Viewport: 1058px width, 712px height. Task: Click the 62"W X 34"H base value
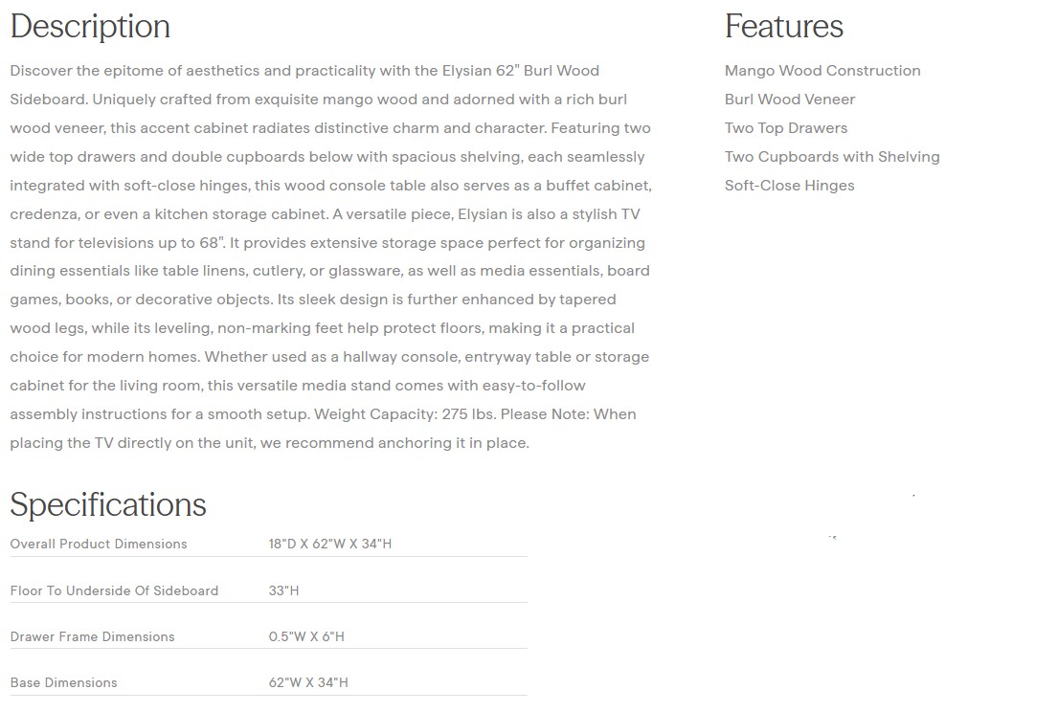coord(308,682)
